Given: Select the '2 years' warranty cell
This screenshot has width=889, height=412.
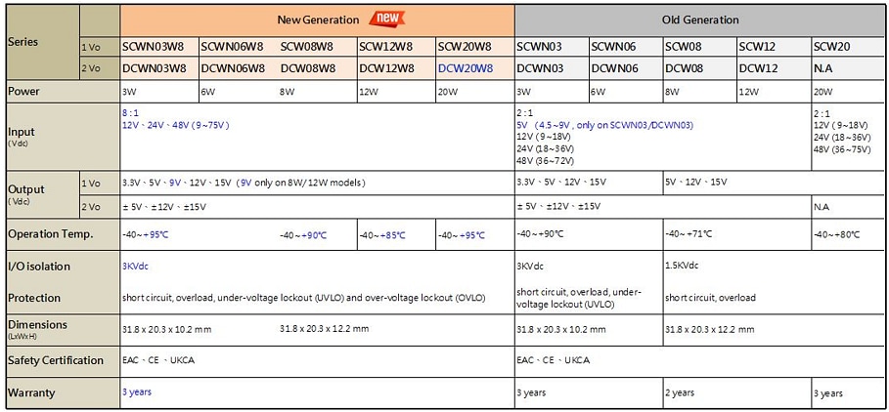Looking at the screenshot, I should click(x=680, y=392).
